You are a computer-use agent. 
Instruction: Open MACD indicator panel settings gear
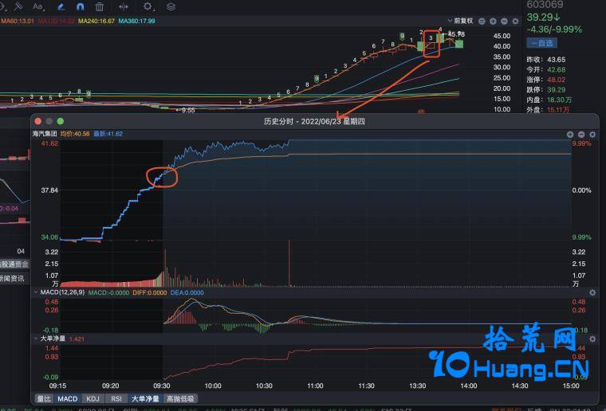tap(592, 292)
